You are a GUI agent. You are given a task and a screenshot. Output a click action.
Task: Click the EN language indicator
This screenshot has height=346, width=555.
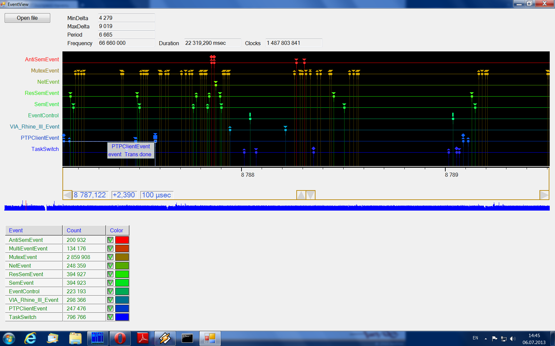[x=475, y=338]
